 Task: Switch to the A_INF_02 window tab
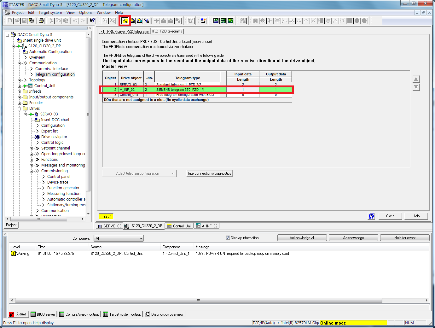click(206, 226)
